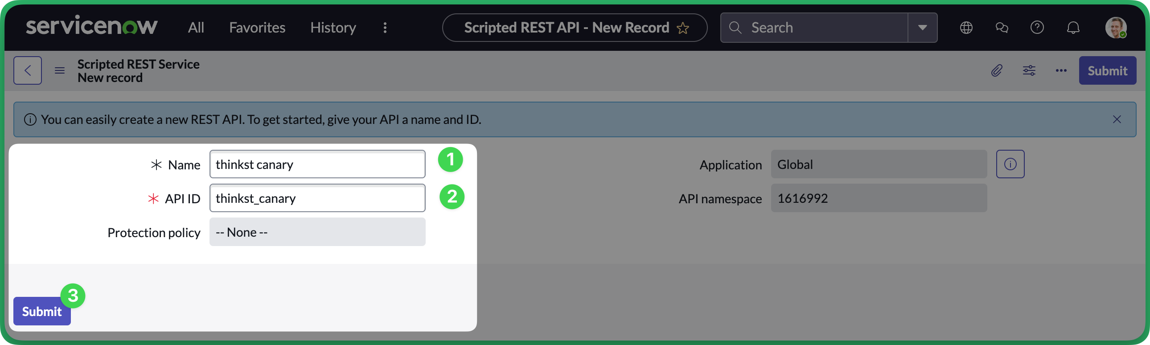Open the help question mark icon
This screenshot has height=345, width=1150.
1037,28
